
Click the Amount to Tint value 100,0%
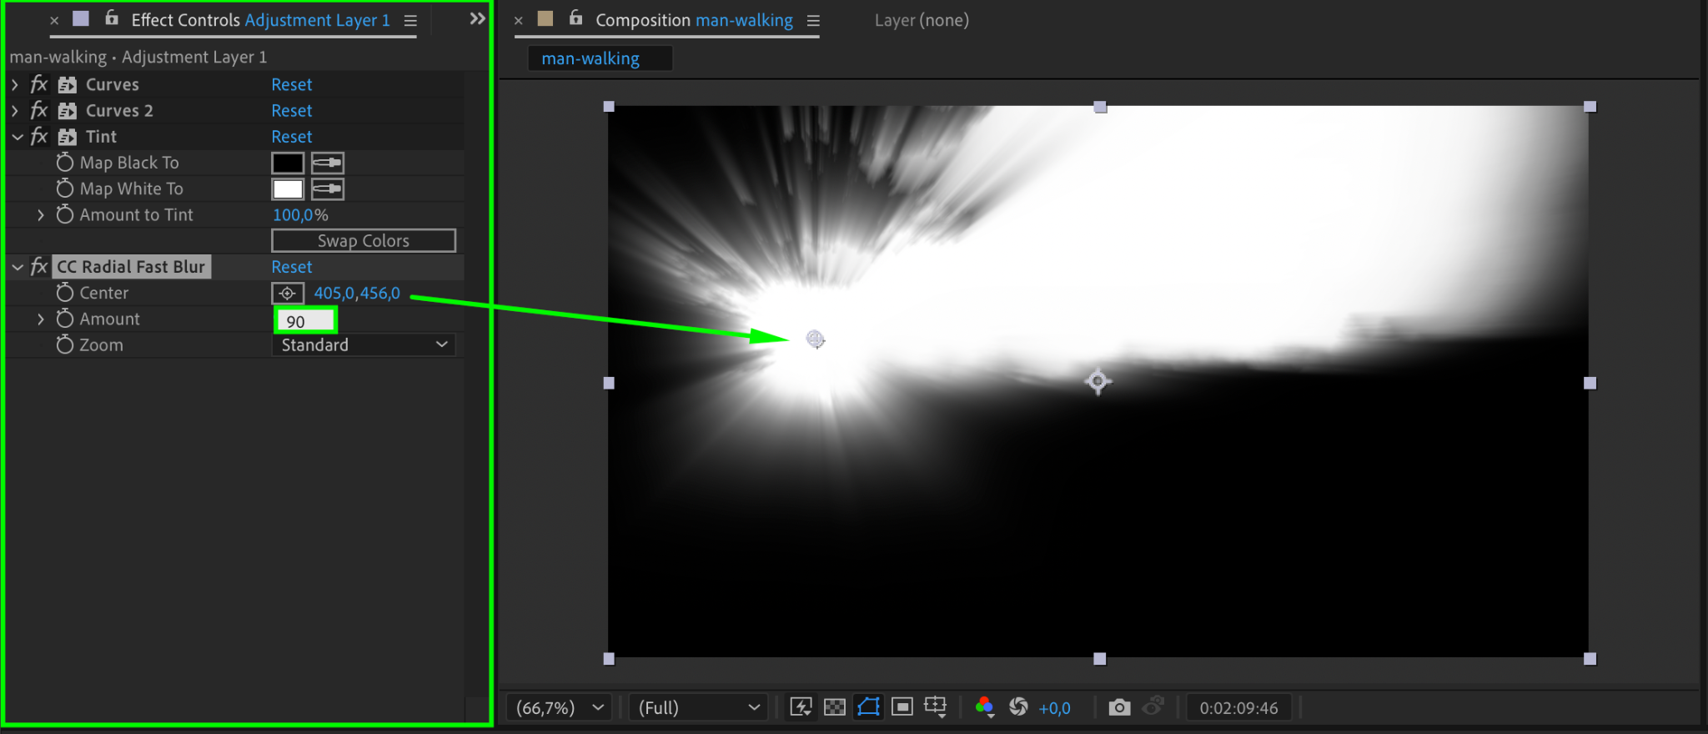coord(300,214)
